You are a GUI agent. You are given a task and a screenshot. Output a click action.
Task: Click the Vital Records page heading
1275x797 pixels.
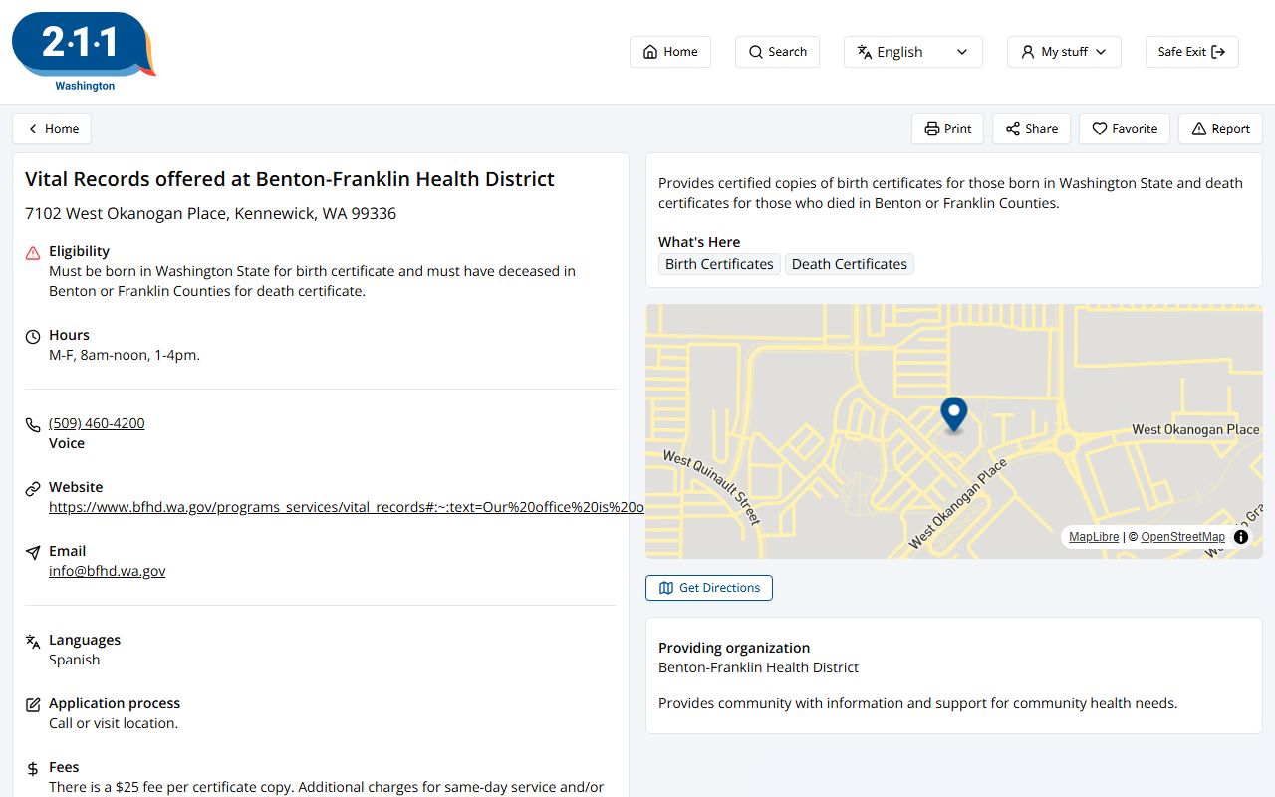point(290,179)
